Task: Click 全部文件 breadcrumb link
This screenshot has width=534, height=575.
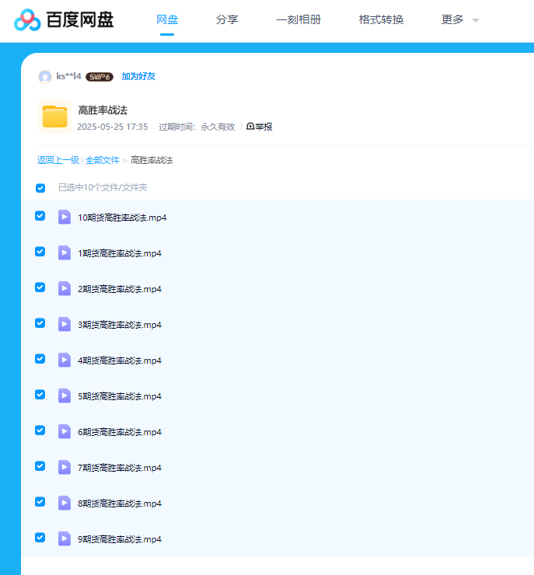Action: (x=103, y=160)
